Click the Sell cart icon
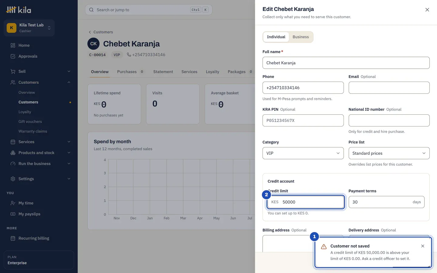 point(13,71)
